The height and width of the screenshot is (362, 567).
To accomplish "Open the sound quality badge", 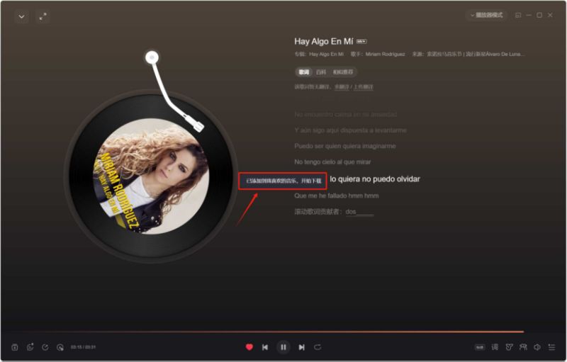I will pyautogui.click(x=480, y=348).
